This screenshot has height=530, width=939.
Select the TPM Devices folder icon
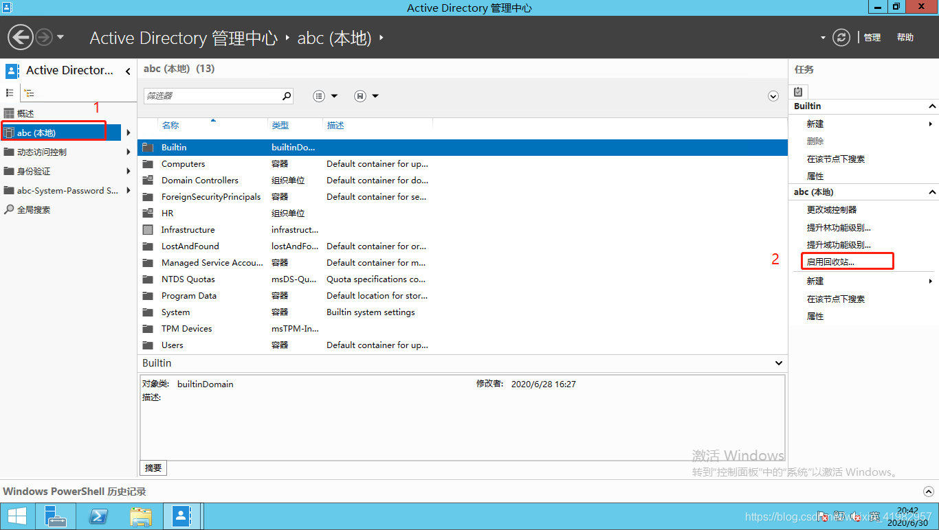tap(148, 328)
